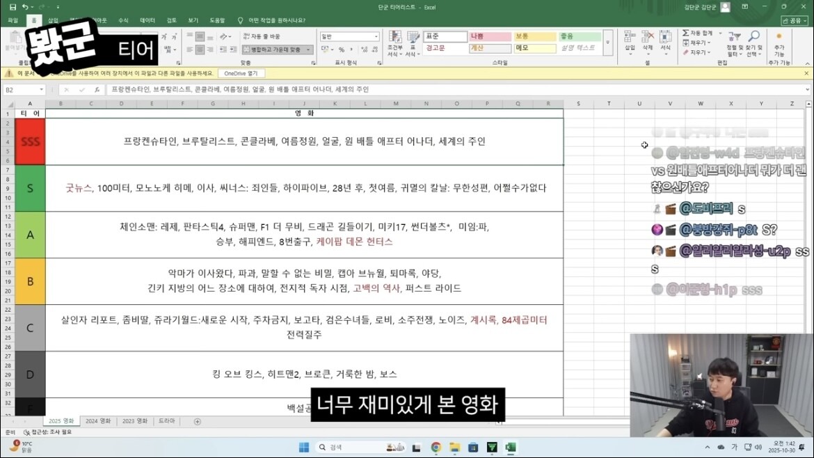Expand the Name Box dropdown arrow
Screen dimensions: 814x458
(x=42, y=90)
